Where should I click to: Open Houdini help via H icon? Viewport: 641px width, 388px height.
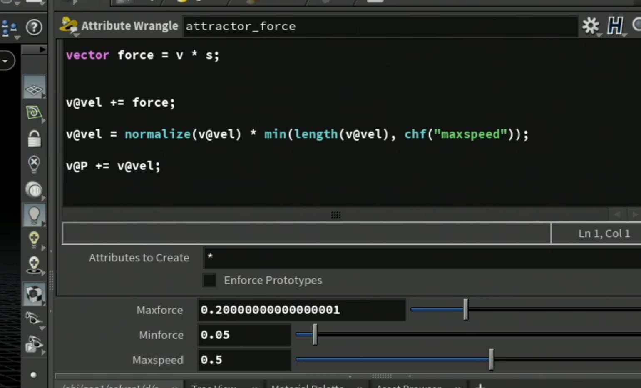[615, 26]
